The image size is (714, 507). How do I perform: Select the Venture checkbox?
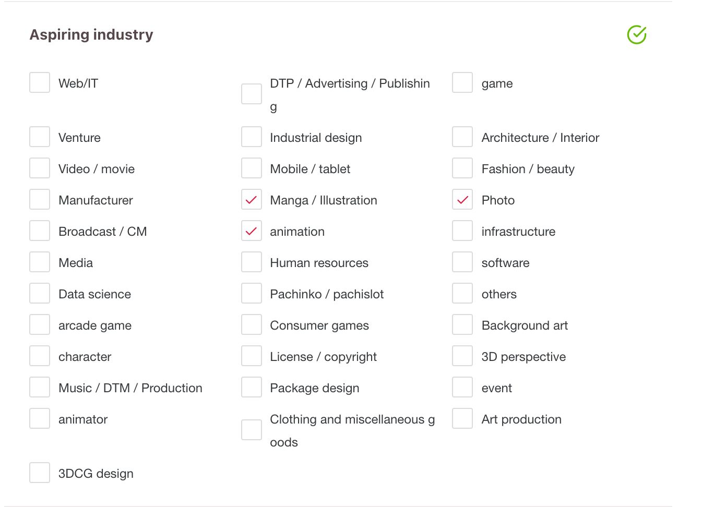pyautogui.click(x=40, y=137)
